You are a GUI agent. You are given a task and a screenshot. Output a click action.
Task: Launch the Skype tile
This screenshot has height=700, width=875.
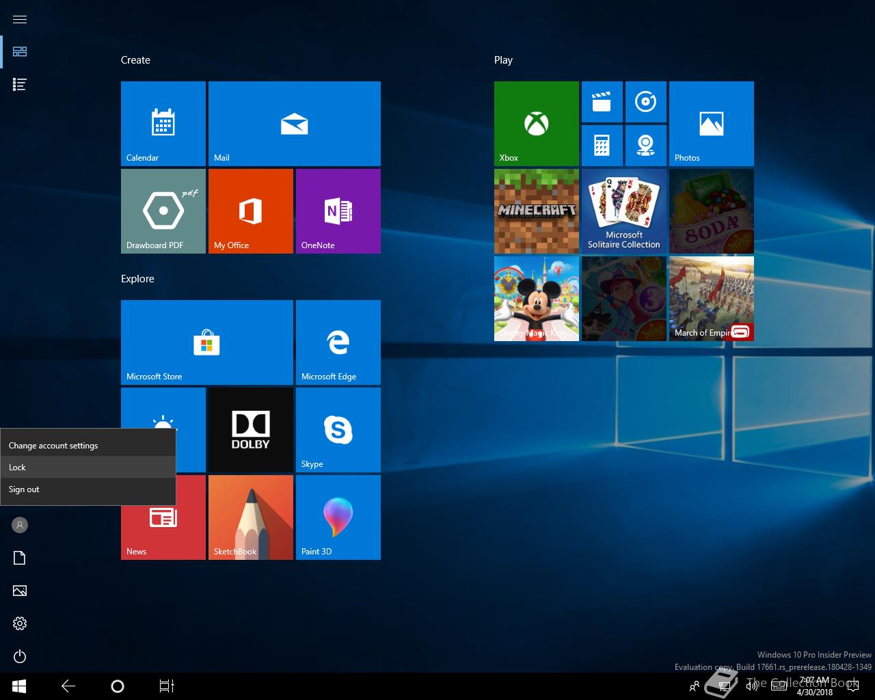click(x=338, y=430)
